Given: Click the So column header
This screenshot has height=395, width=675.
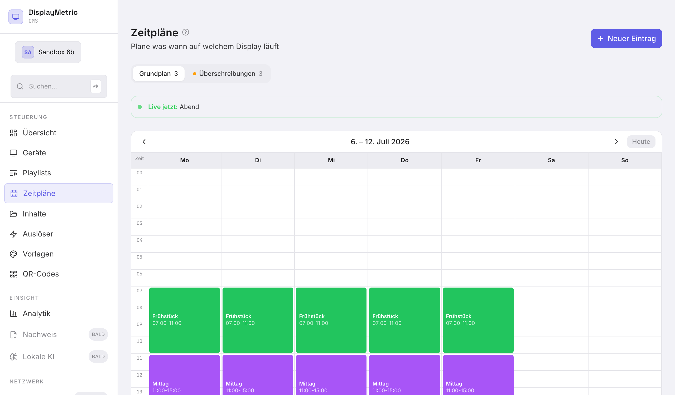Looking at the screenshot, I should 625,160.
